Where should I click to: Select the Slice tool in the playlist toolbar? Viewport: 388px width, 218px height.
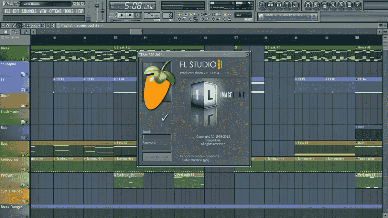(39, 26)
